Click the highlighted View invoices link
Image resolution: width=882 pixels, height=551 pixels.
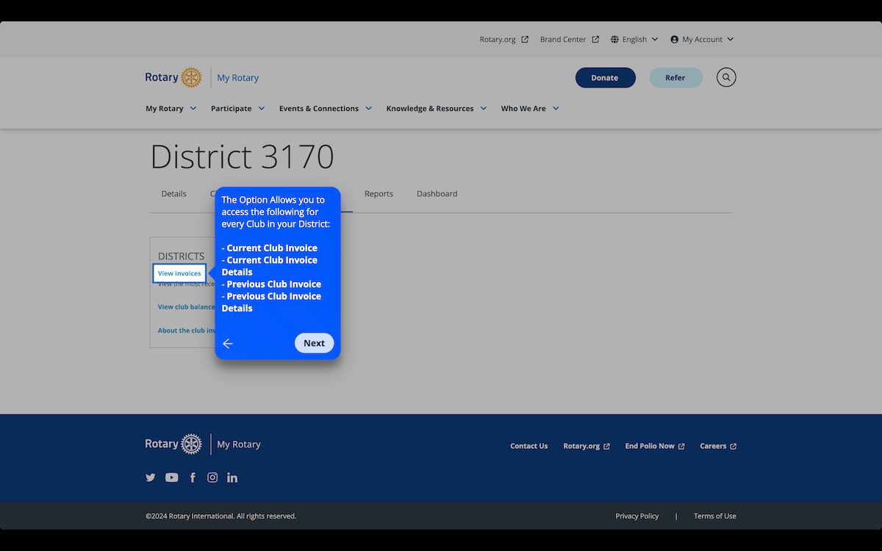pyautogui.click(x=179, y=273)
